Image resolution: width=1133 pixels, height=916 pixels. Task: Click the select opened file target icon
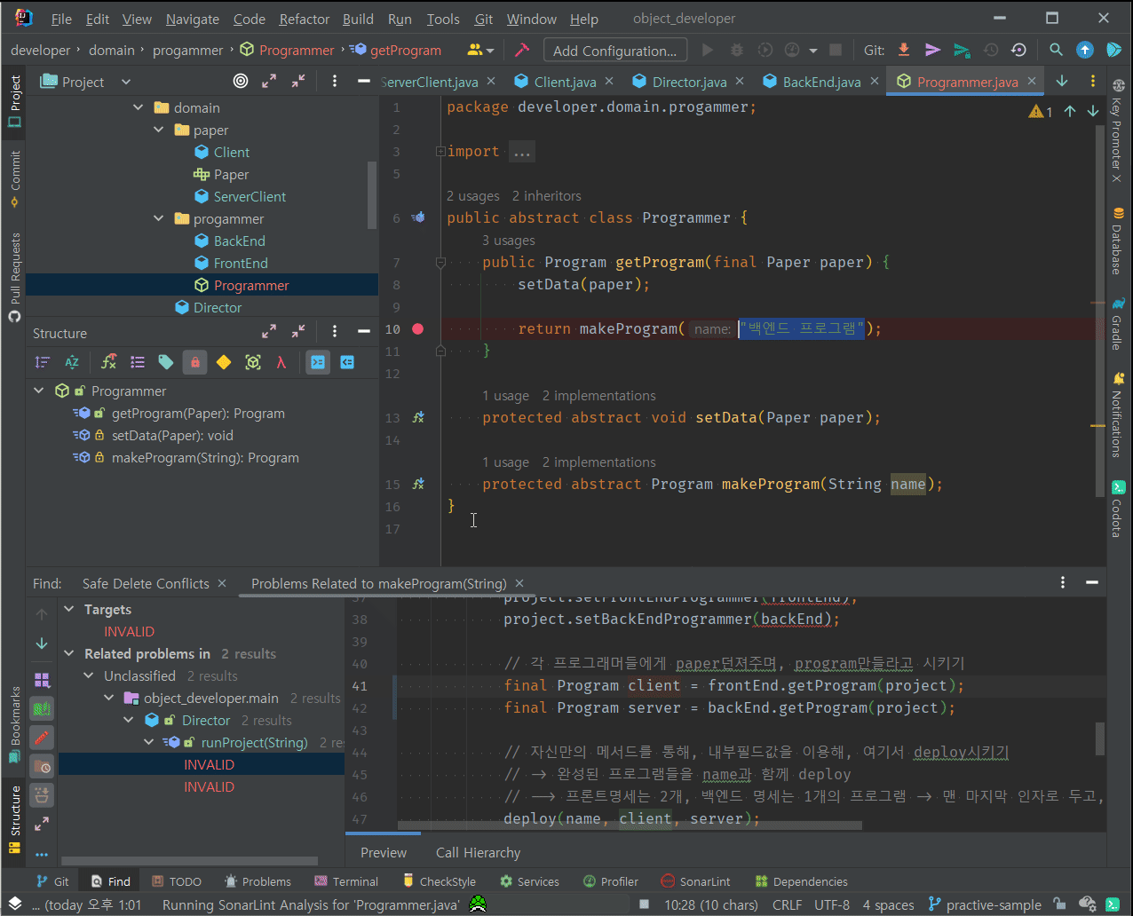click(x=241, y=82)
